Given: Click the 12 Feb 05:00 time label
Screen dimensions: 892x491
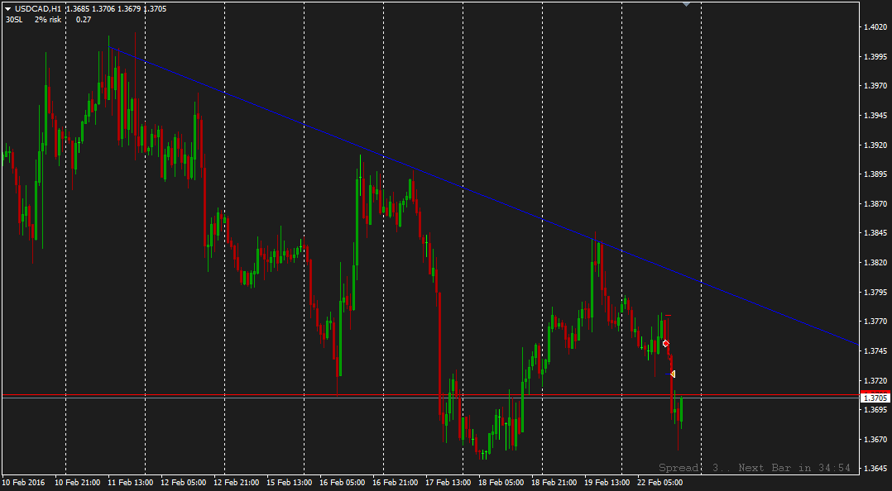Looking at the screenshot, I should 183,483.
